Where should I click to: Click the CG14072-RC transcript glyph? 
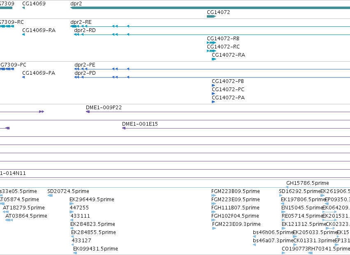(x=211, y=51)
